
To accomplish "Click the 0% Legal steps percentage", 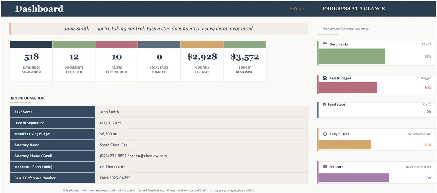I will click(x=429, y=112).
